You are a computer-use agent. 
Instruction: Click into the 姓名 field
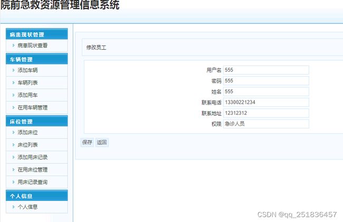pos(266,91)
